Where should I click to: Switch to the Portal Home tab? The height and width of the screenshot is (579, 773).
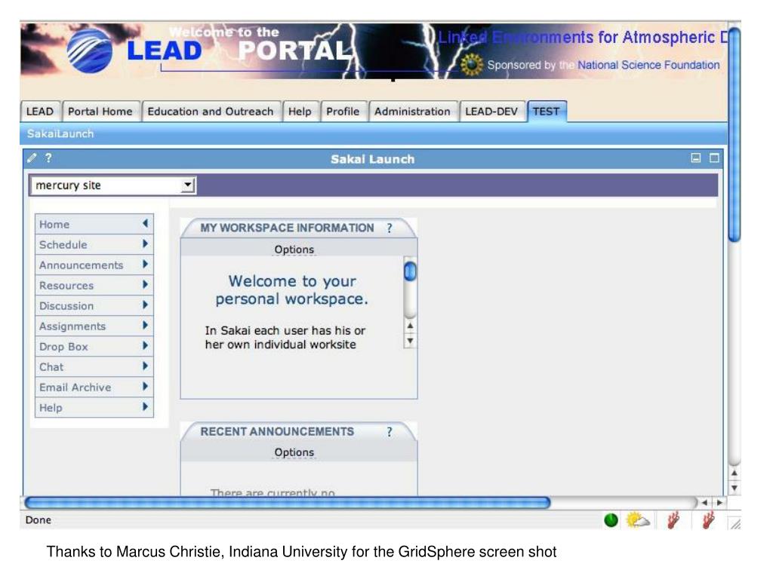point(100,112)
